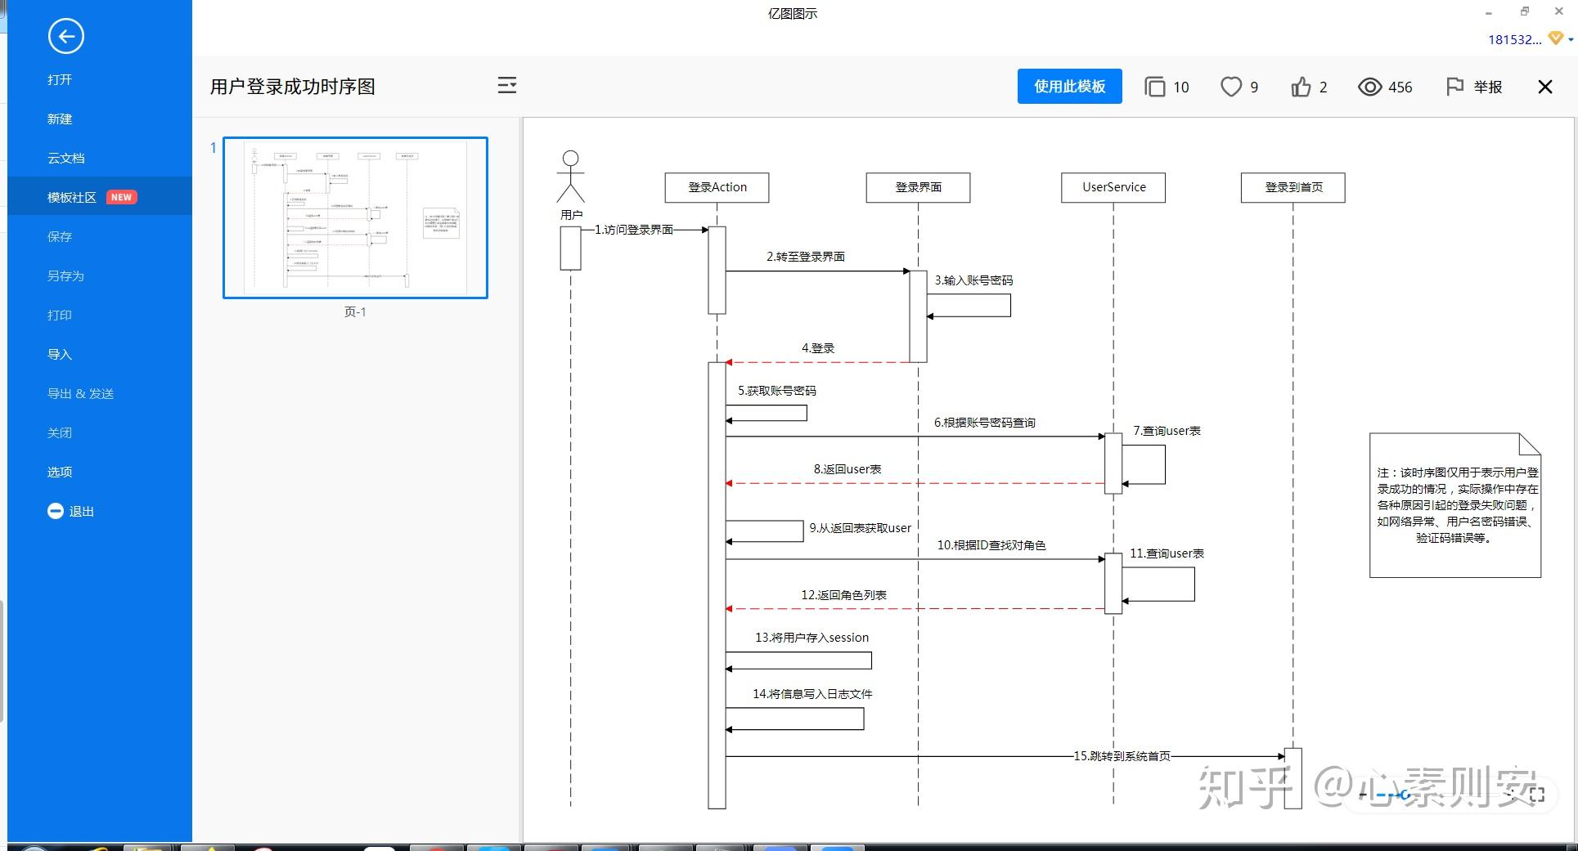Click the message label 14.将信息写入日志文件
Viewport: 1578px width, 851px height.
pyautogui.click(x=813, y=694)
